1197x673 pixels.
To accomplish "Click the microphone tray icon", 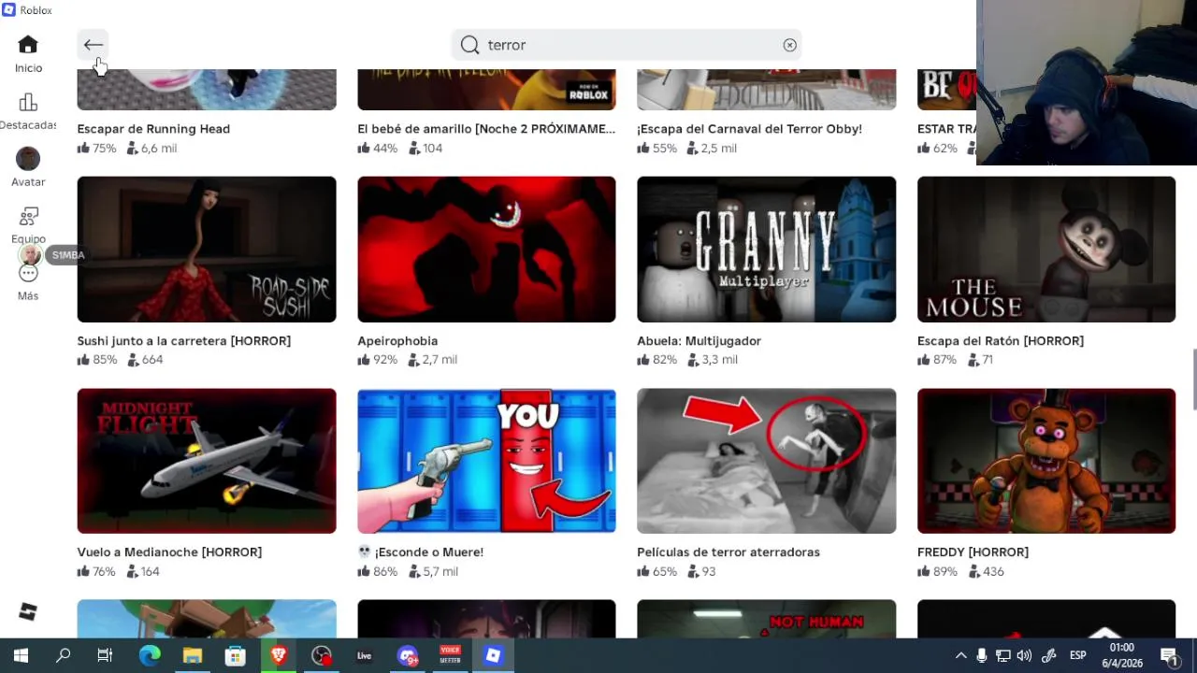I will click(981, 656).
